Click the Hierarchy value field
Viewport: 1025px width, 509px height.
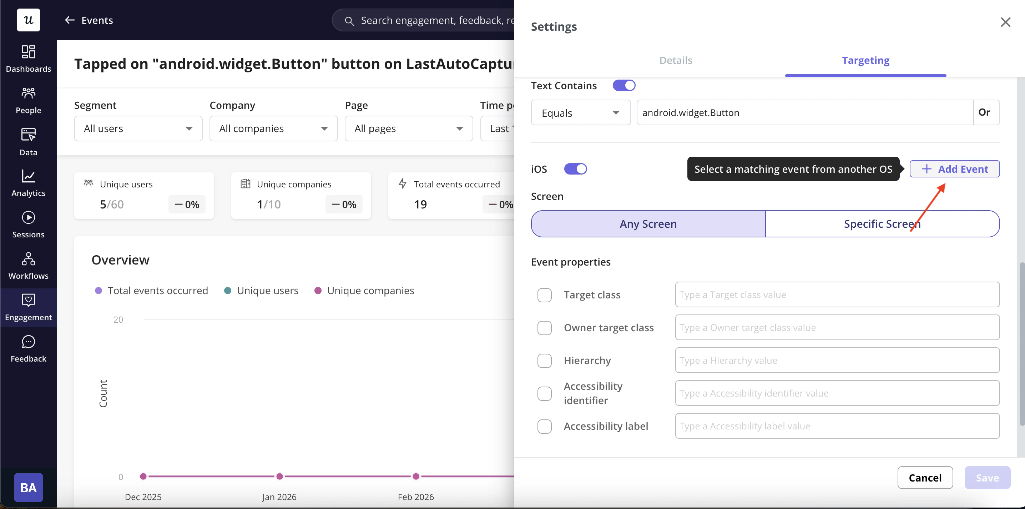pos(837,361)
